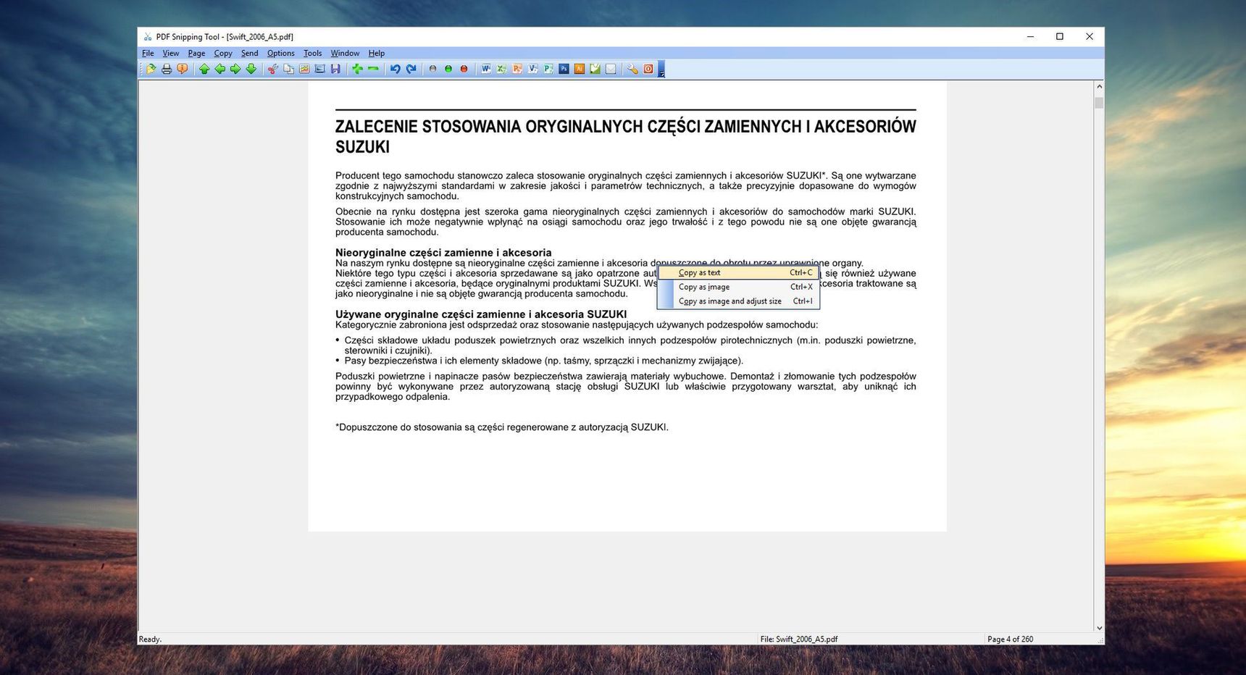The image size is (1246, 675).
Task: Click heading 'Używane oryginalne części zamienne i akcesoria SUZUKI'
Action: [x=481, y=314]
